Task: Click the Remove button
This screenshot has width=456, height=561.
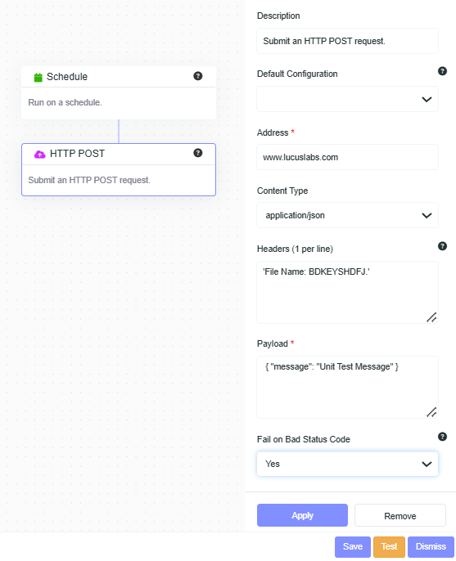Action: click(400, 515)
